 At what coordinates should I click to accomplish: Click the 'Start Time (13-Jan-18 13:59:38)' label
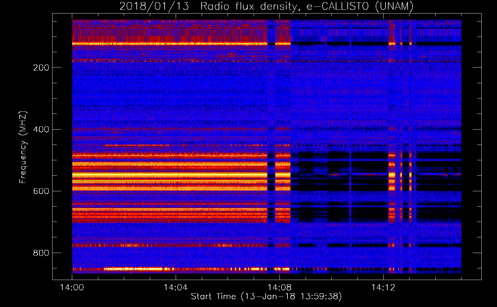click(266, 297)
